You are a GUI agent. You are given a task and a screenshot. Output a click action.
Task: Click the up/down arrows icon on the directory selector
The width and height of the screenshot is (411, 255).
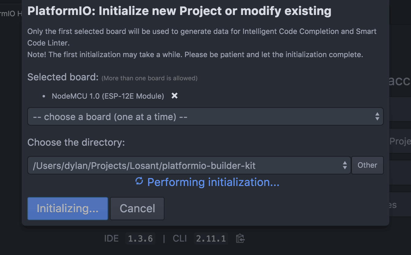click(345, 165)
